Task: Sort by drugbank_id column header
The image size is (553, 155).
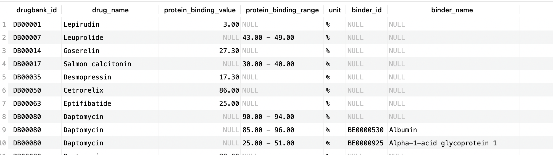Action: click(x=36, y=10)
